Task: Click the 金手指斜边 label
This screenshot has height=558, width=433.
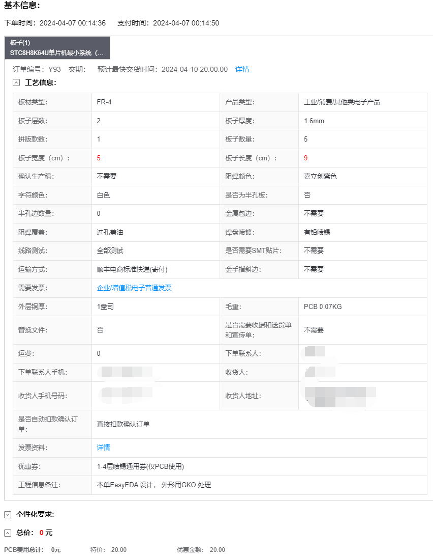Action: [x=243, y=269]
